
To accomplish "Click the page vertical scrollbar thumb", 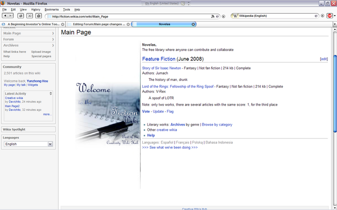I will [x=335, y=93].
